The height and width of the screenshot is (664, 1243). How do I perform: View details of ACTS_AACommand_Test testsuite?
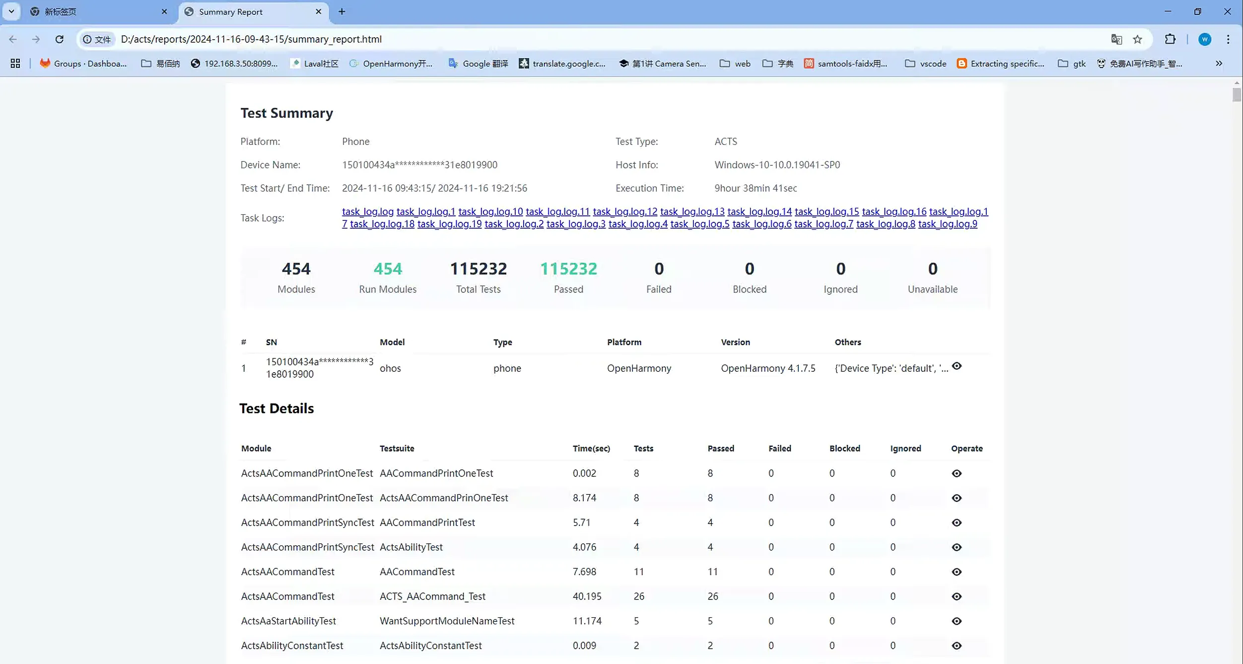[957, 597]
